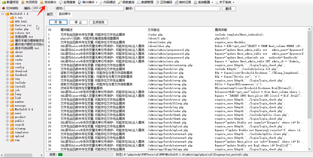This screenshot has height=158, width=313.
Task: Open the 关于系统 about menu
Action: pos(225,2)
